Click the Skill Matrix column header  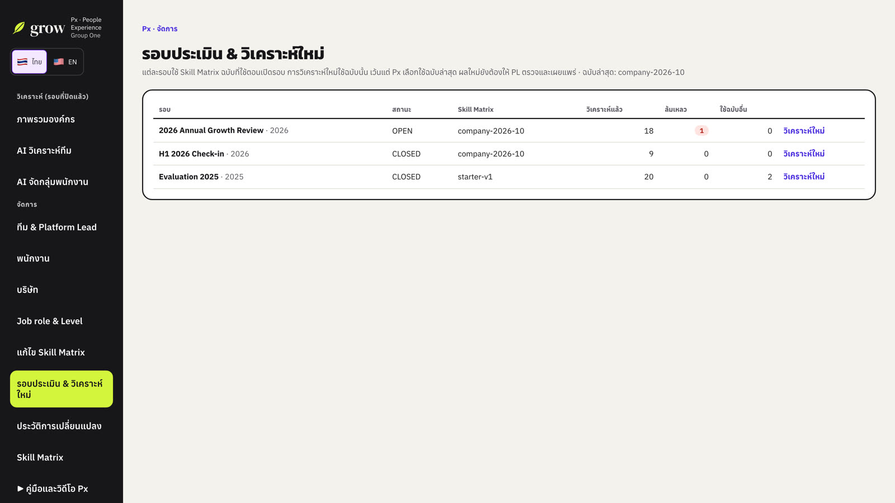click(475, 110)
